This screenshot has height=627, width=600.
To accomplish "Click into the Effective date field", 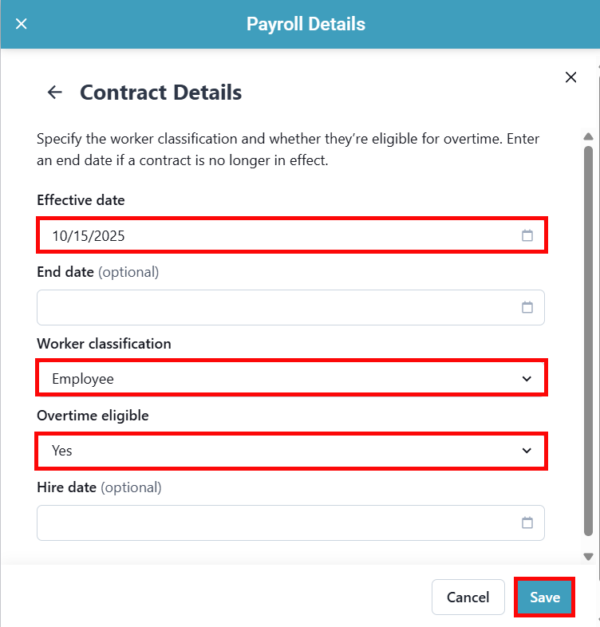I will pos(271,236).
